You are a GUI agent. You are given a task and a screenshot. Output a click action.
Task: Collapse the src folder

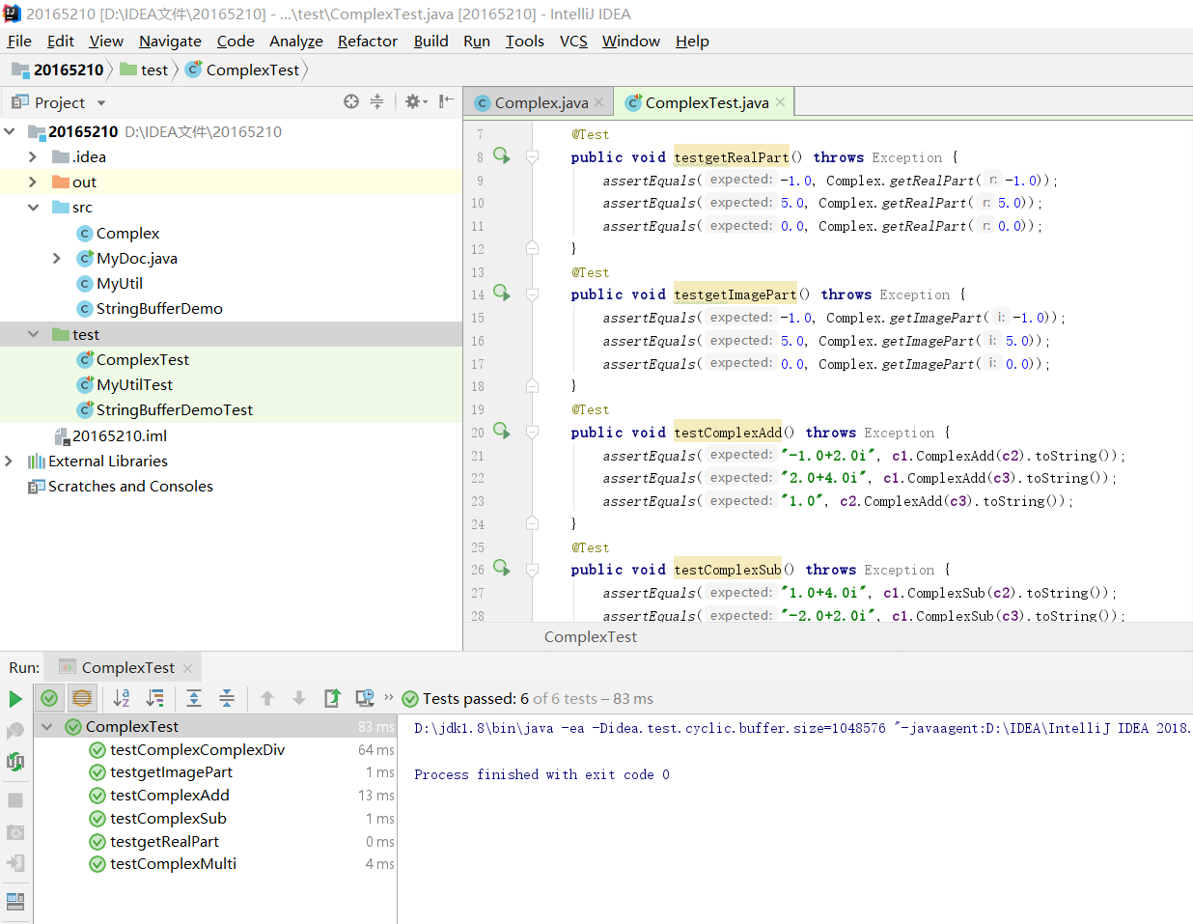coord(33,207)
